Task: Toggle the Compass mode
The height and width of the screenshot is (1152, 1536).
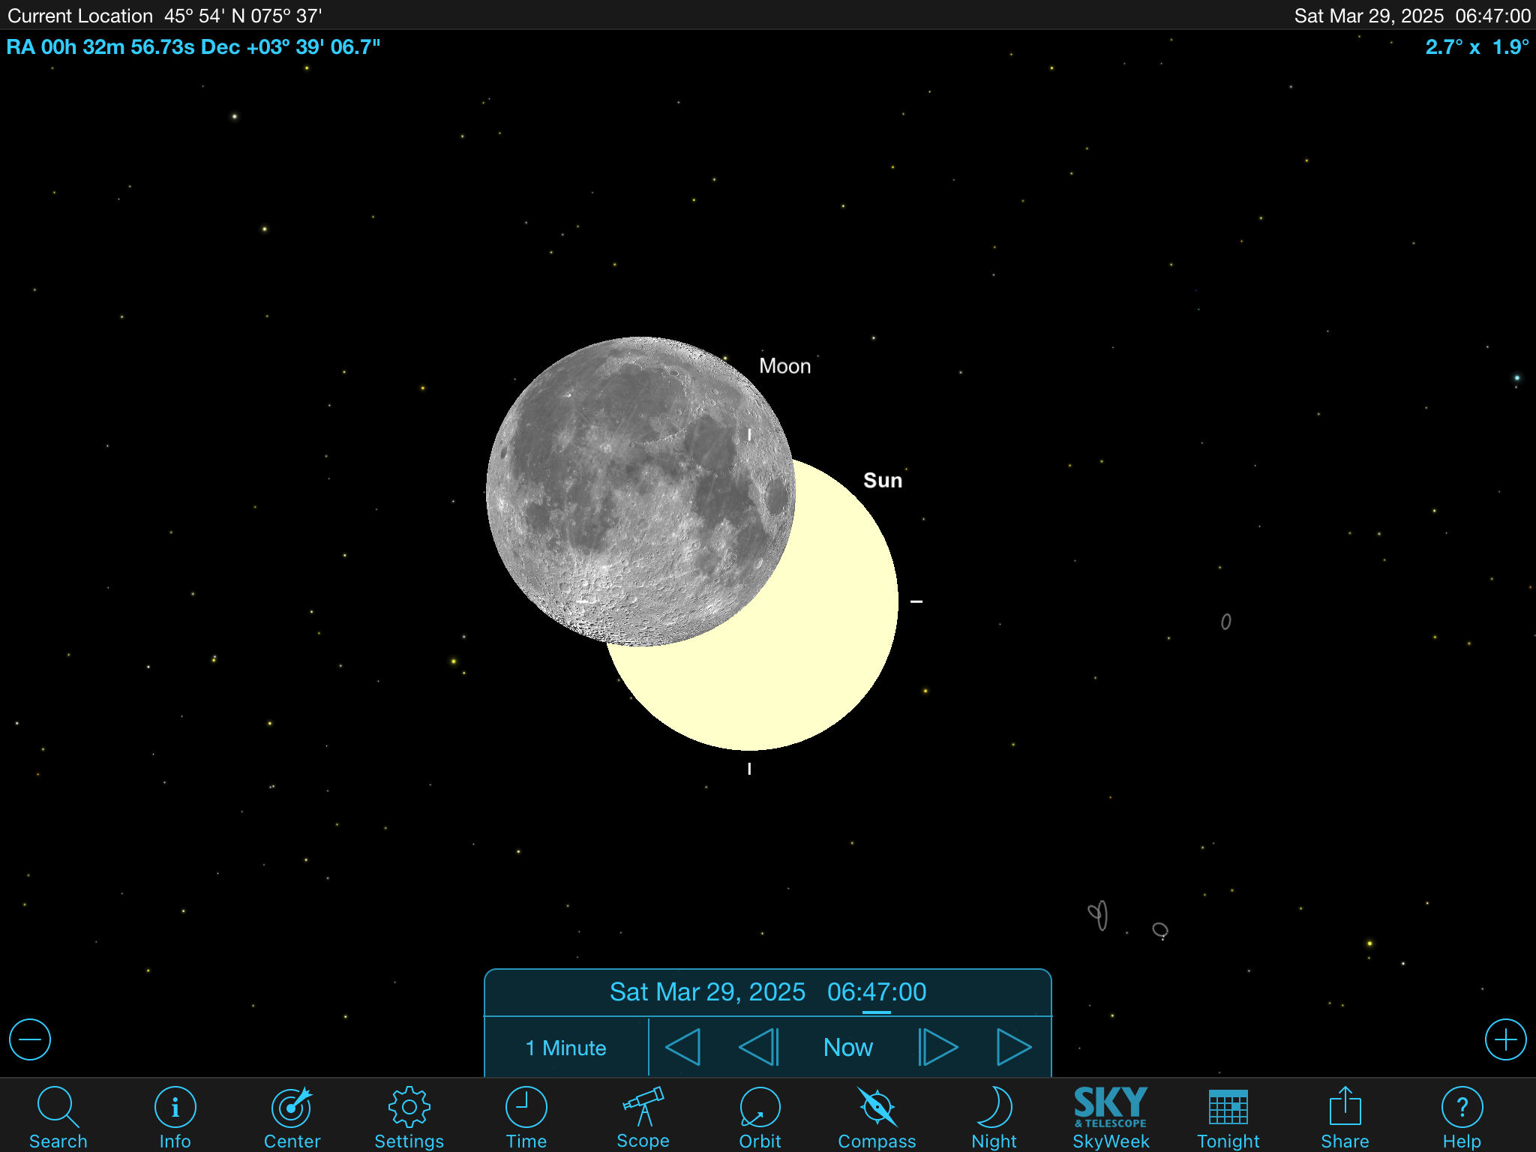Action: pyautogui.click(x=877, y=1115)
